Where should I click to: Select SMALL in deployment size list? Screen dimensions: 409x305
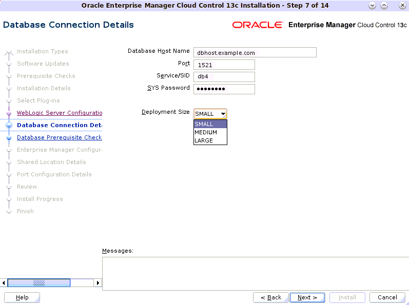210,124
